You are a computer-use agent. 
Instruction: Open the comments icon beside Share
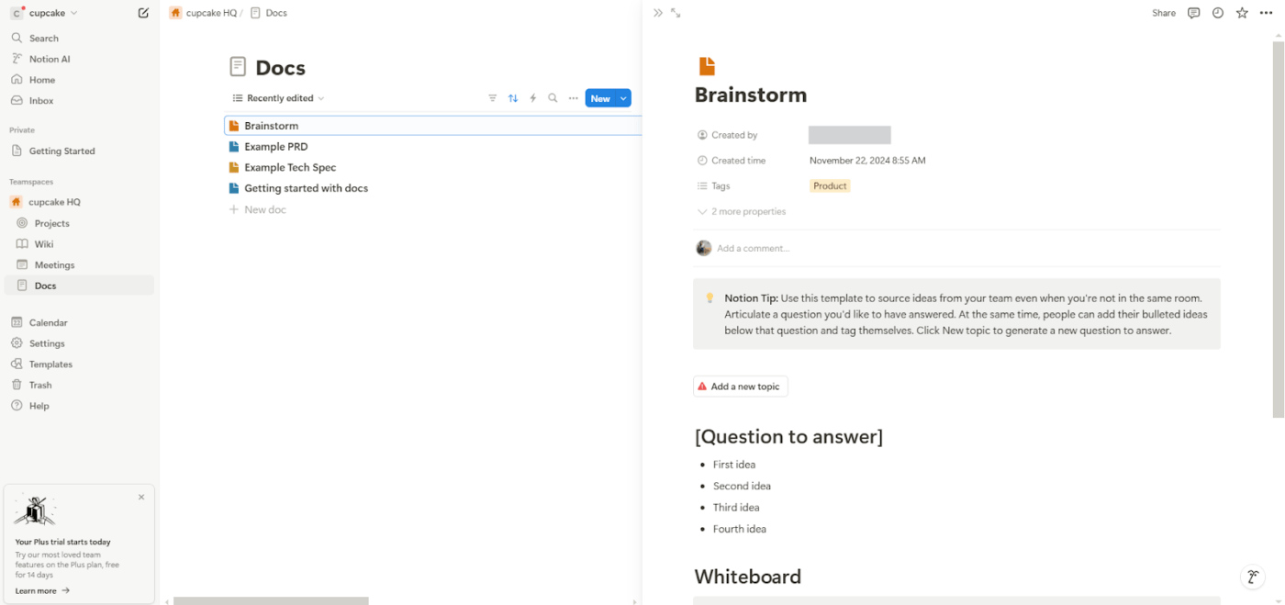click(1193, 13)
